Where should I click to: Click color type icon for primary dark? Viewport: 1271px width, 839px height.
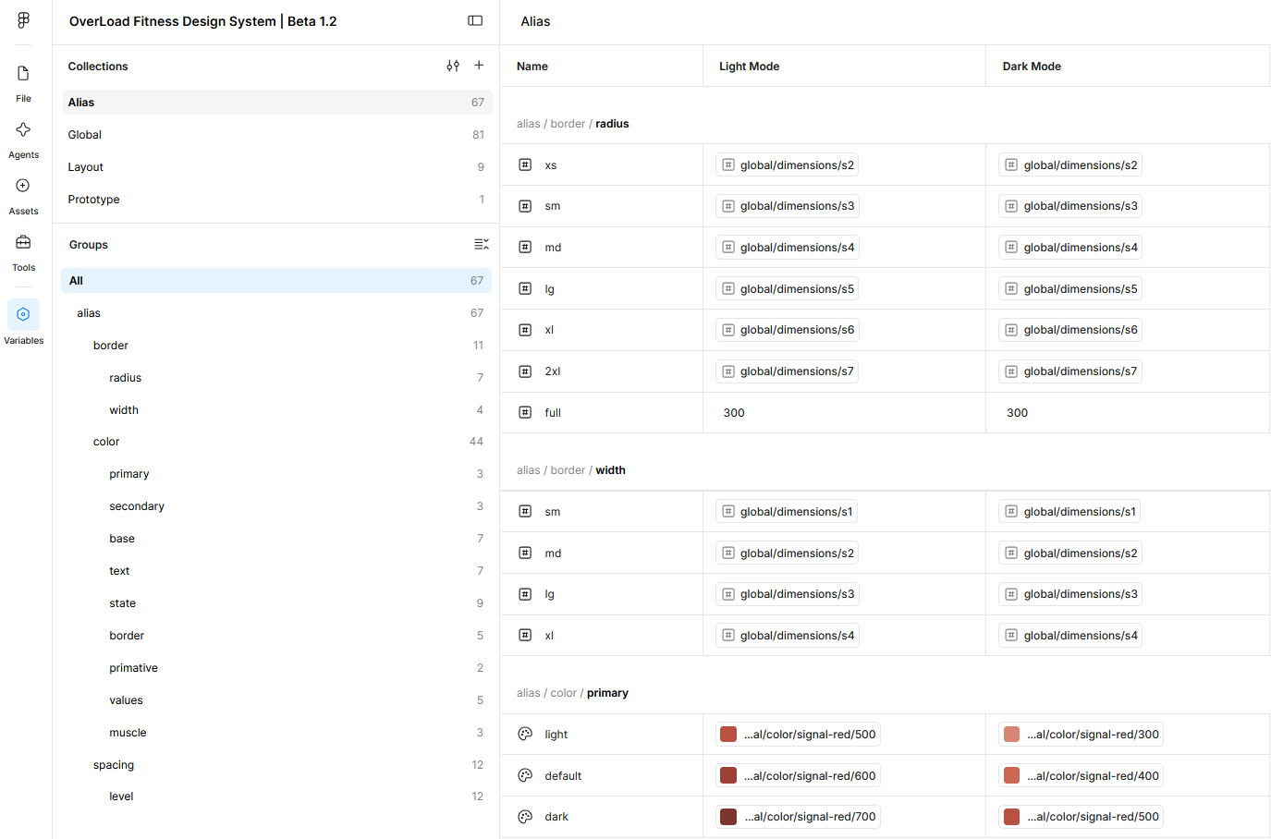(x=525, y=817)
